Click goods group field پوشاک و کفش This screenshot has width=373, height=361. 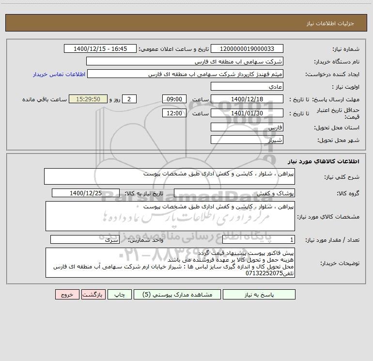234,193
